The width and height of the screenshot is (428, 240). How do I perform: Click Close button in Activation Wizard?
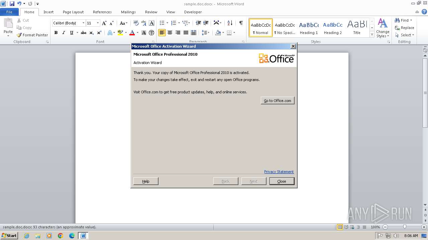[x=282, y=181]
